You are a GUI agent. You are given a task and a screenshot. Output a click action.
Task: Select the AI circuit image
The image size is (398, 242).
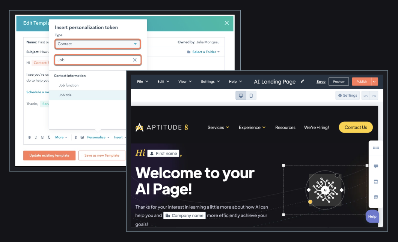click(325, 190)
